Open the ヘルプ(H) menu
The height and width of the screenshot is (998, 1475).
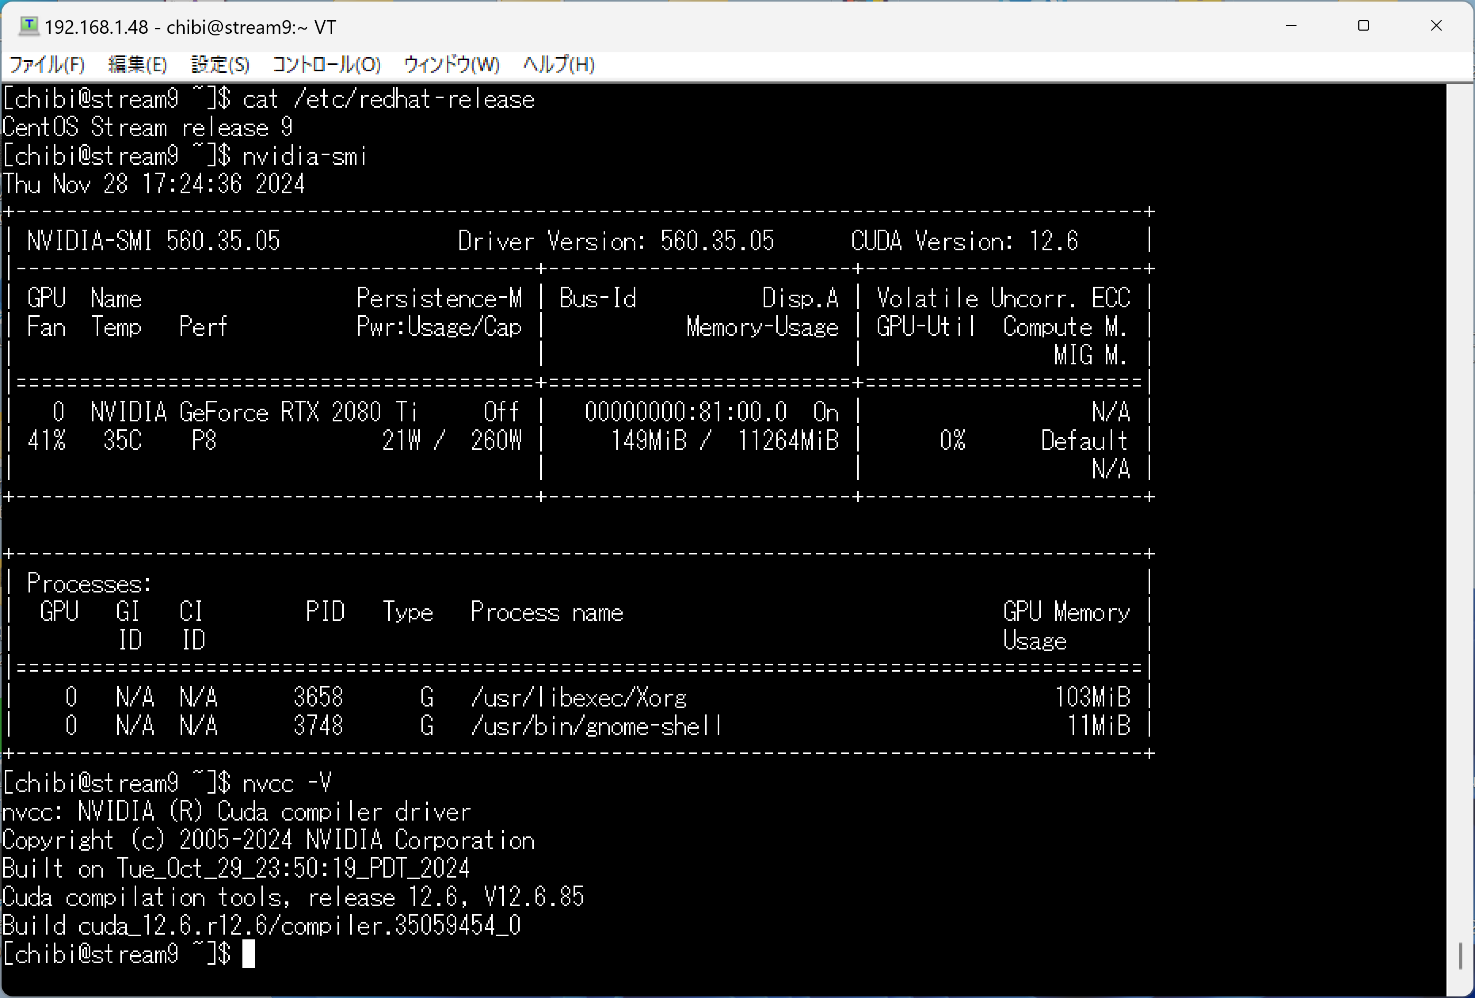(559, 65)
